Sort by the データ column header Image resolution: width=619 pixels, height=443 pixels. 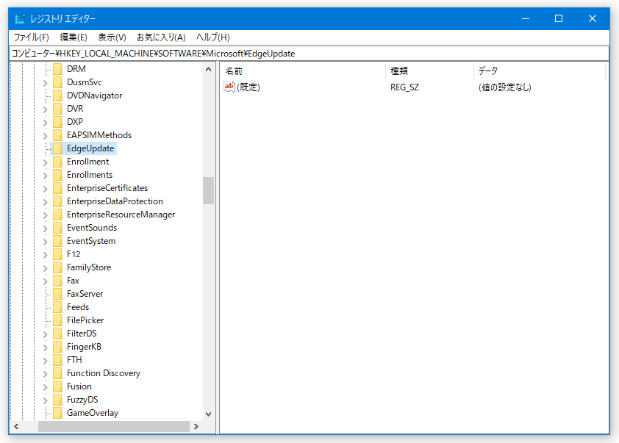pyautogui.click(x=540, y=71)
